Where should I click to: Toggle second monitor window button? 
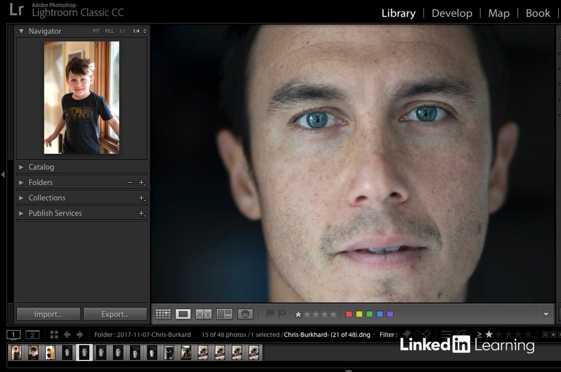point(32,334)
